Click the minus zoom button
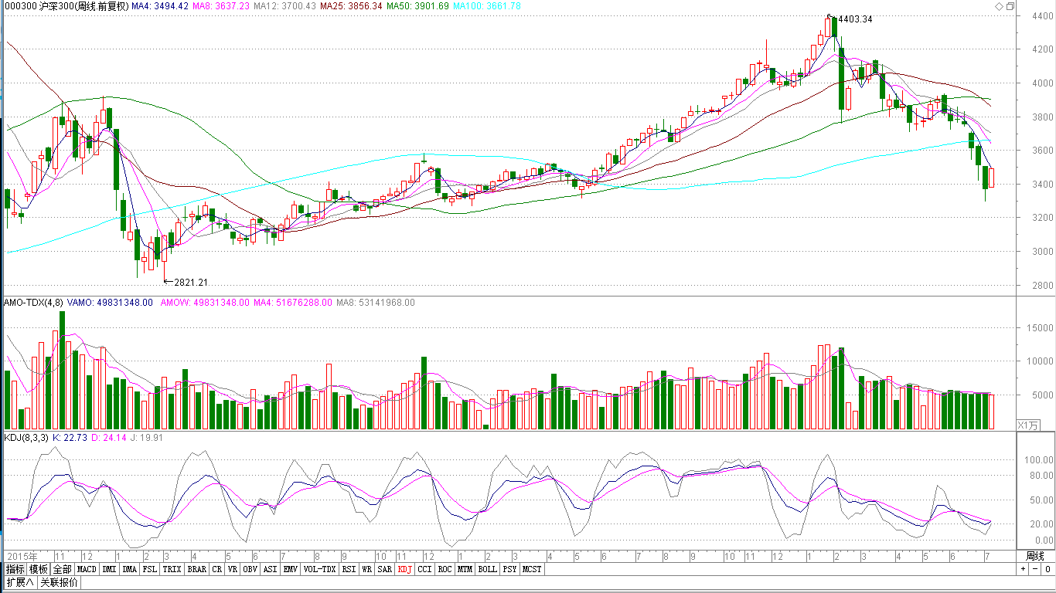Image resolution: width=1056 pixels, height=593 pixels. (1034, 569)
